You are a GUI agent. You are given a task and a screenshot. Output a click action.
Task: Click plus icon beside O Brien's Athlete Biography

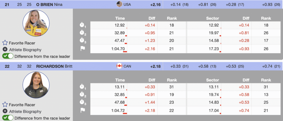(5, 50)
